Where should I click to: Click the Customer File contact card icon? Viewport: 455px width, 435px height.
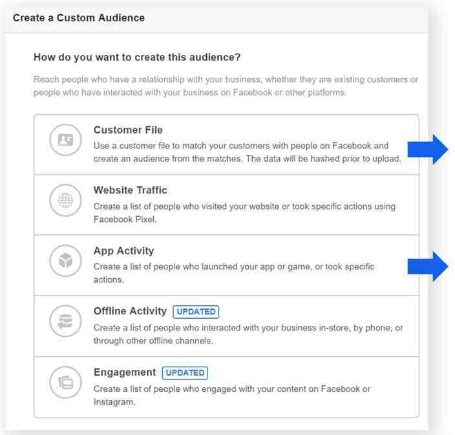coord(65,140)
